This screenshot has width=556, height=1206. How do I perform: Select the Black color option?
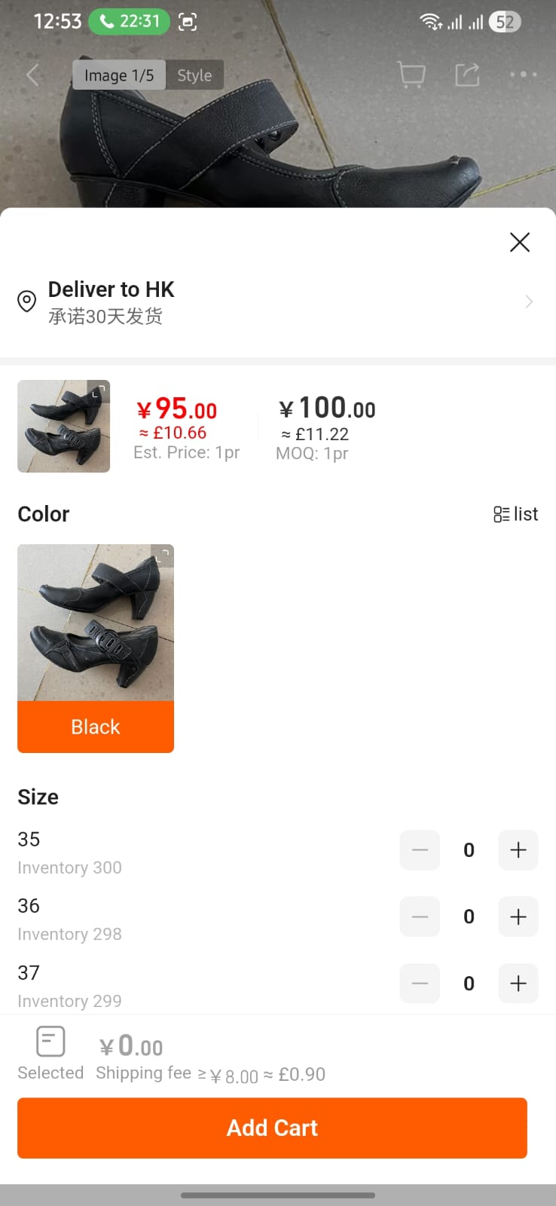pos(96,727)
